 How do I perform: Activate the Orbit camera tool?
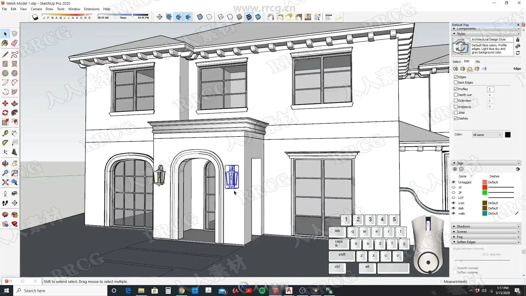5,164
